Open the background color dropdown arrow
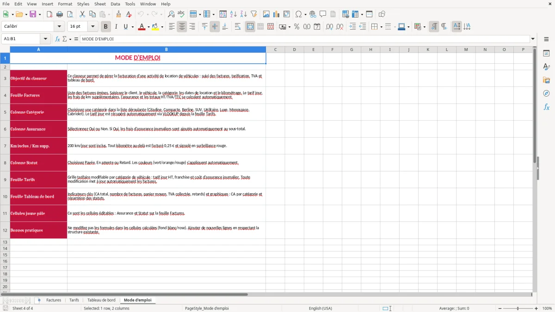 pos(162,27)
